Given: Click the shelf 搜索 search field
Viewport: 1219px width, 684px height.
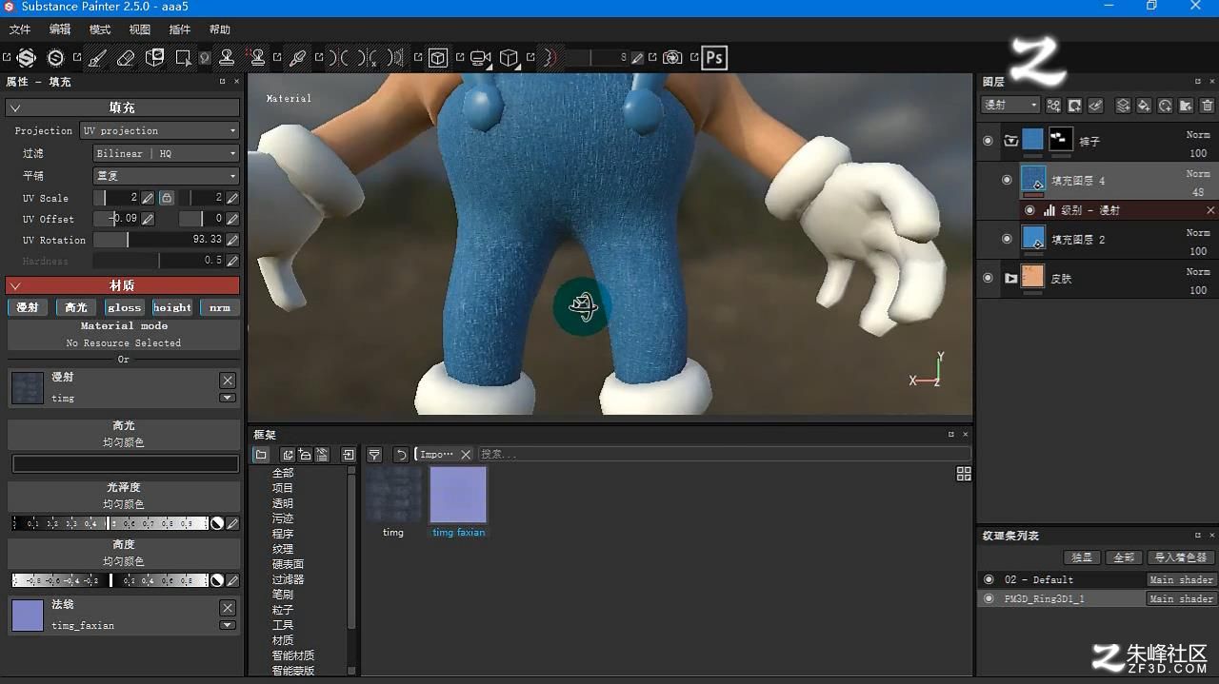Looking at the screenshot, I should 724,455.
